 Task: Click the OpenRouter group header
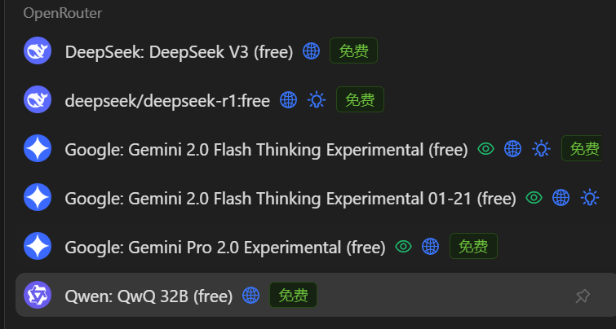tap(63, 13)
